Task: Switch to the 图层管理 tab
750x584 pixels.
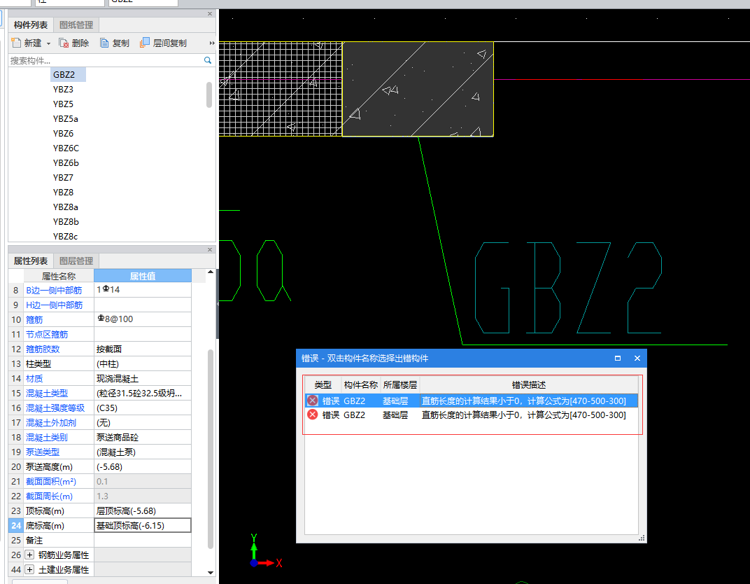Action: [x=76, y=261]
